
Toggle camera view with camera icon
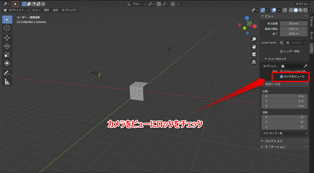pyautogui.click(x=254, y=54)
